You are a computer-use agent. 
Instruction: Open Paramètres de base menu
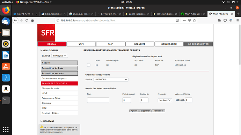point(59,68)
